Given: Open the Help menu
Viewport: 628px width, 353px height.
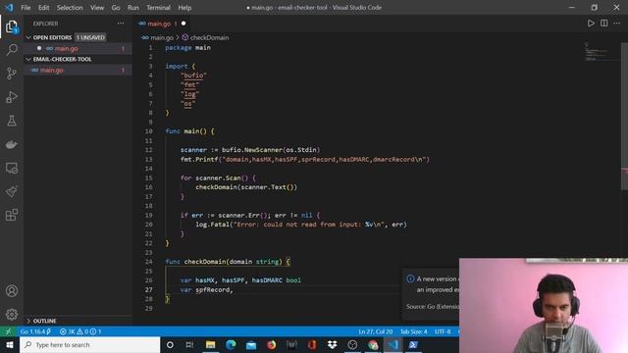Looking at the screenshot, I should coord(184,7).
